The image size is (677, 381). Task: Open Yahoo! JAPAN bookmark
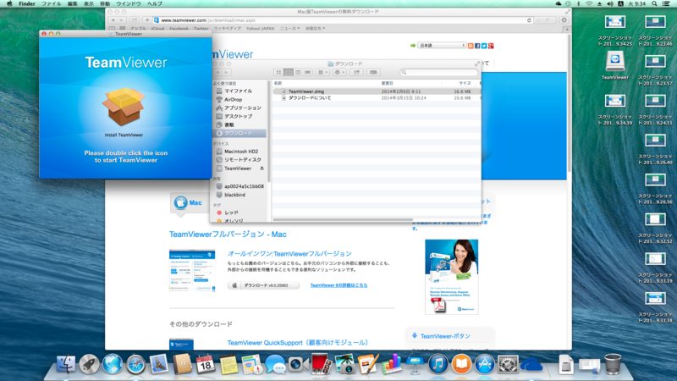point(260,29)
